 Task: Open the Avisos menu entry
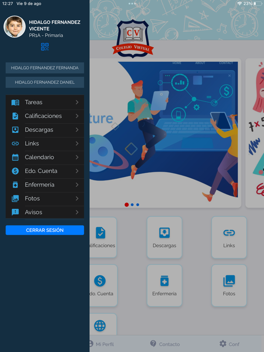(x=45, y=212)
